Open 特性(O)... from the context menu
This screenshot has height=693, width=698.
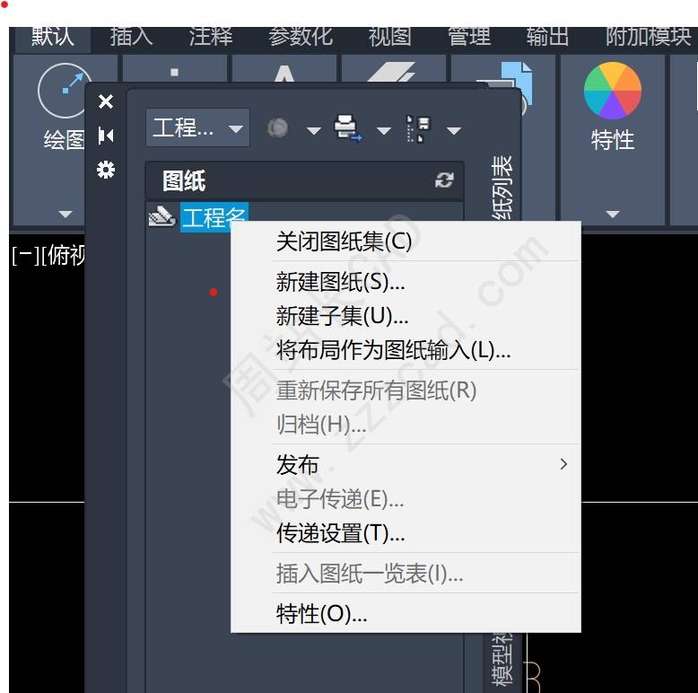[x=406, y=614]
